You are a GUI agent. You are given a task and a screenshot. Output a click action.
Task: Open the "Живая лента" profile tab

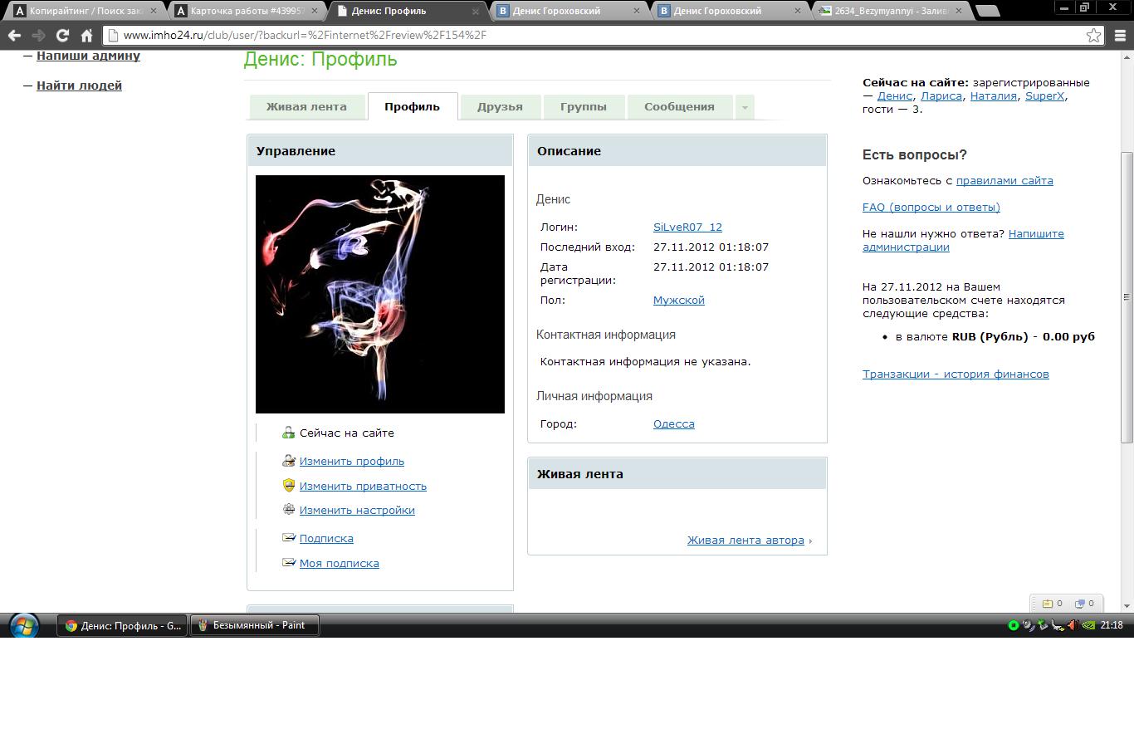(x=306, y=106)
